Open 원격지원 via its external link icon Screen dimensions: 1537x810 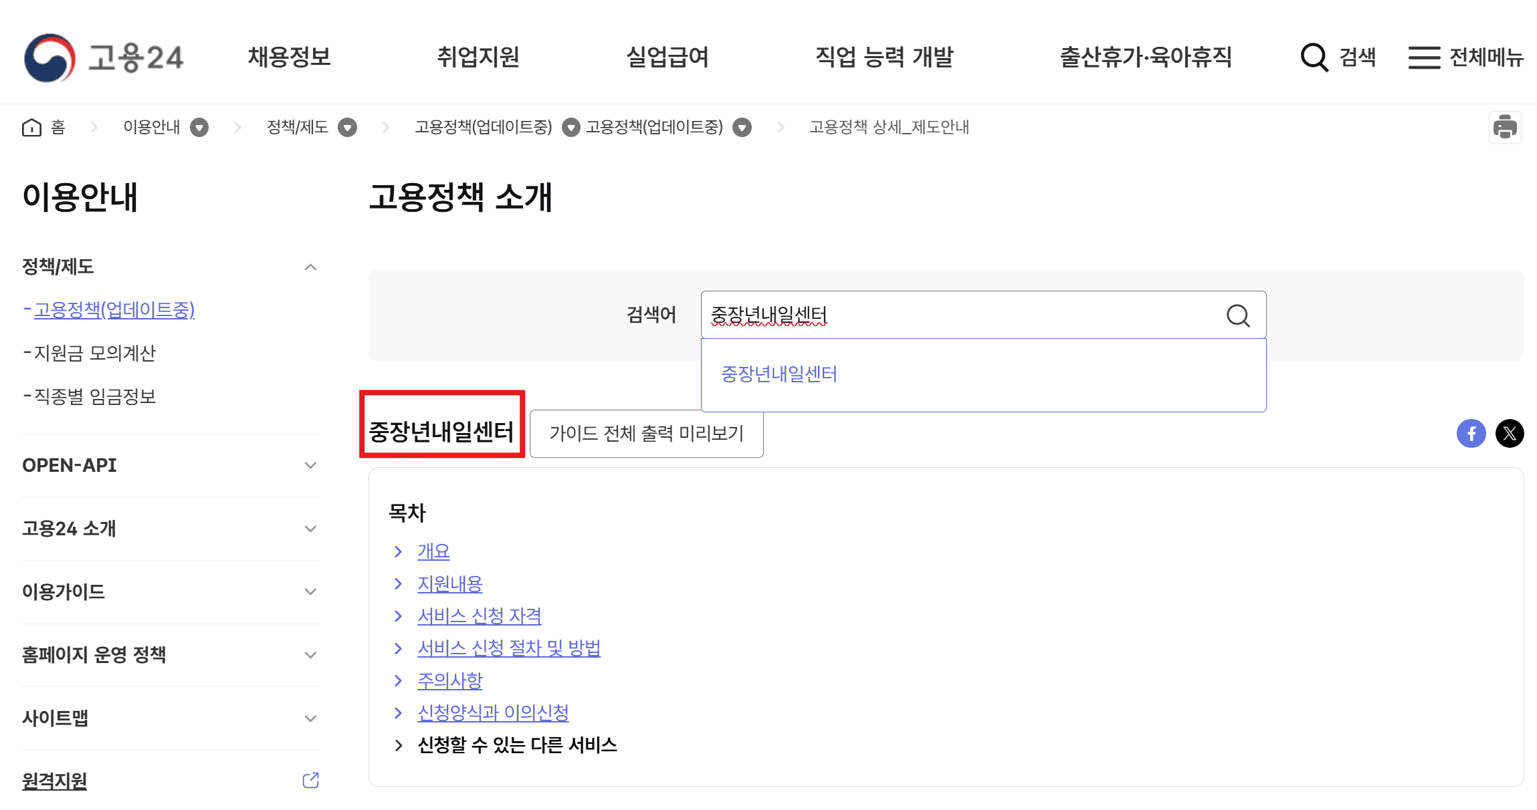pyautogui.click(x=309, y=779)
